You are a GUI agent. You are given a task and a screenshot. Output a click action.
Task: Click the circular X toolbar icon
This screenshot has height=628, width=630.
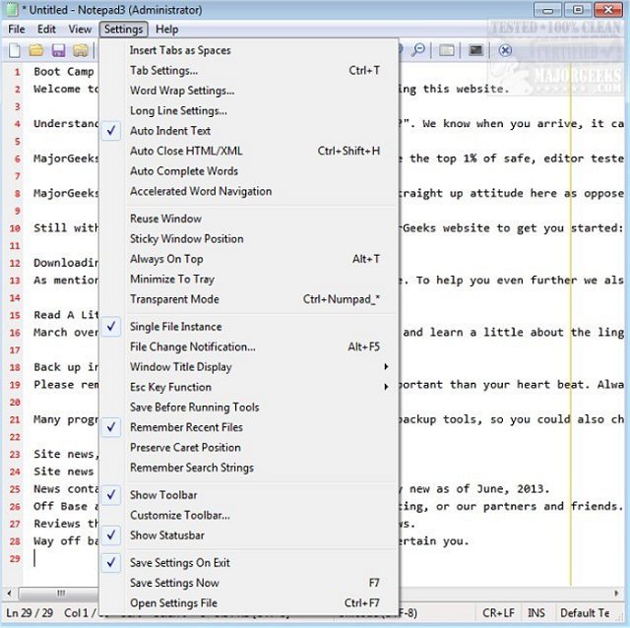click(505, 50)
